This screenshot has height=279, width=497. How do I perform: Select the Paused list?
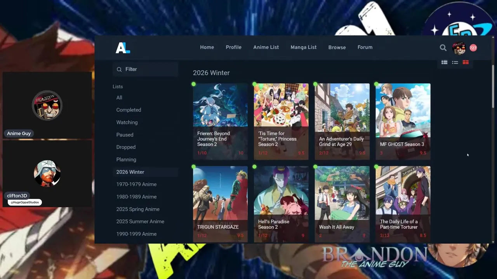tap(125, 135)
